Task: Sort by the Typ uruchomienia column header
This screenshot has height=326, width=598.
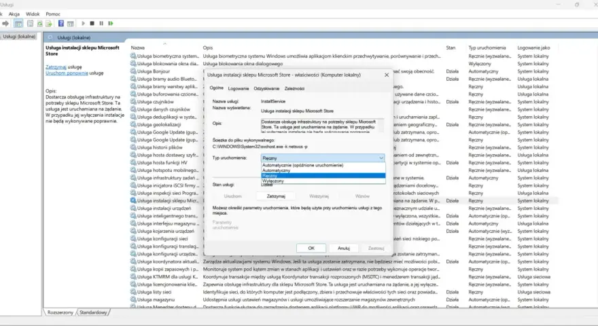Action: tap(487, 48)
